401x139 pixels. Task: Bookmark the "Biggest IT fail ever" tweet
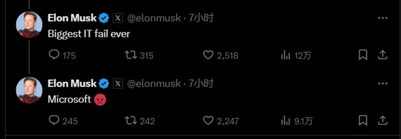pos(363,55)
